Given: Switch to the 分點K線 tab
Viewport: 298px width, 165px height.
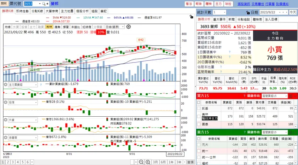Looking at the screenshot, I should pos(37,11).
